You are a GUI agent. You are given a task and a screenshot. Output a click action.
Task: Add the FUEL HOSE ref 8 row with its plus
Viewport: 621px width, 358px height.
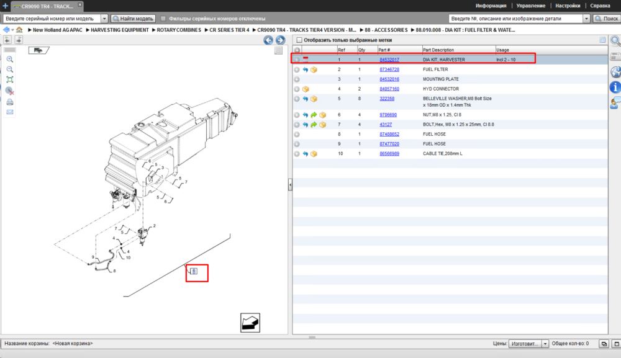(297, 134)
